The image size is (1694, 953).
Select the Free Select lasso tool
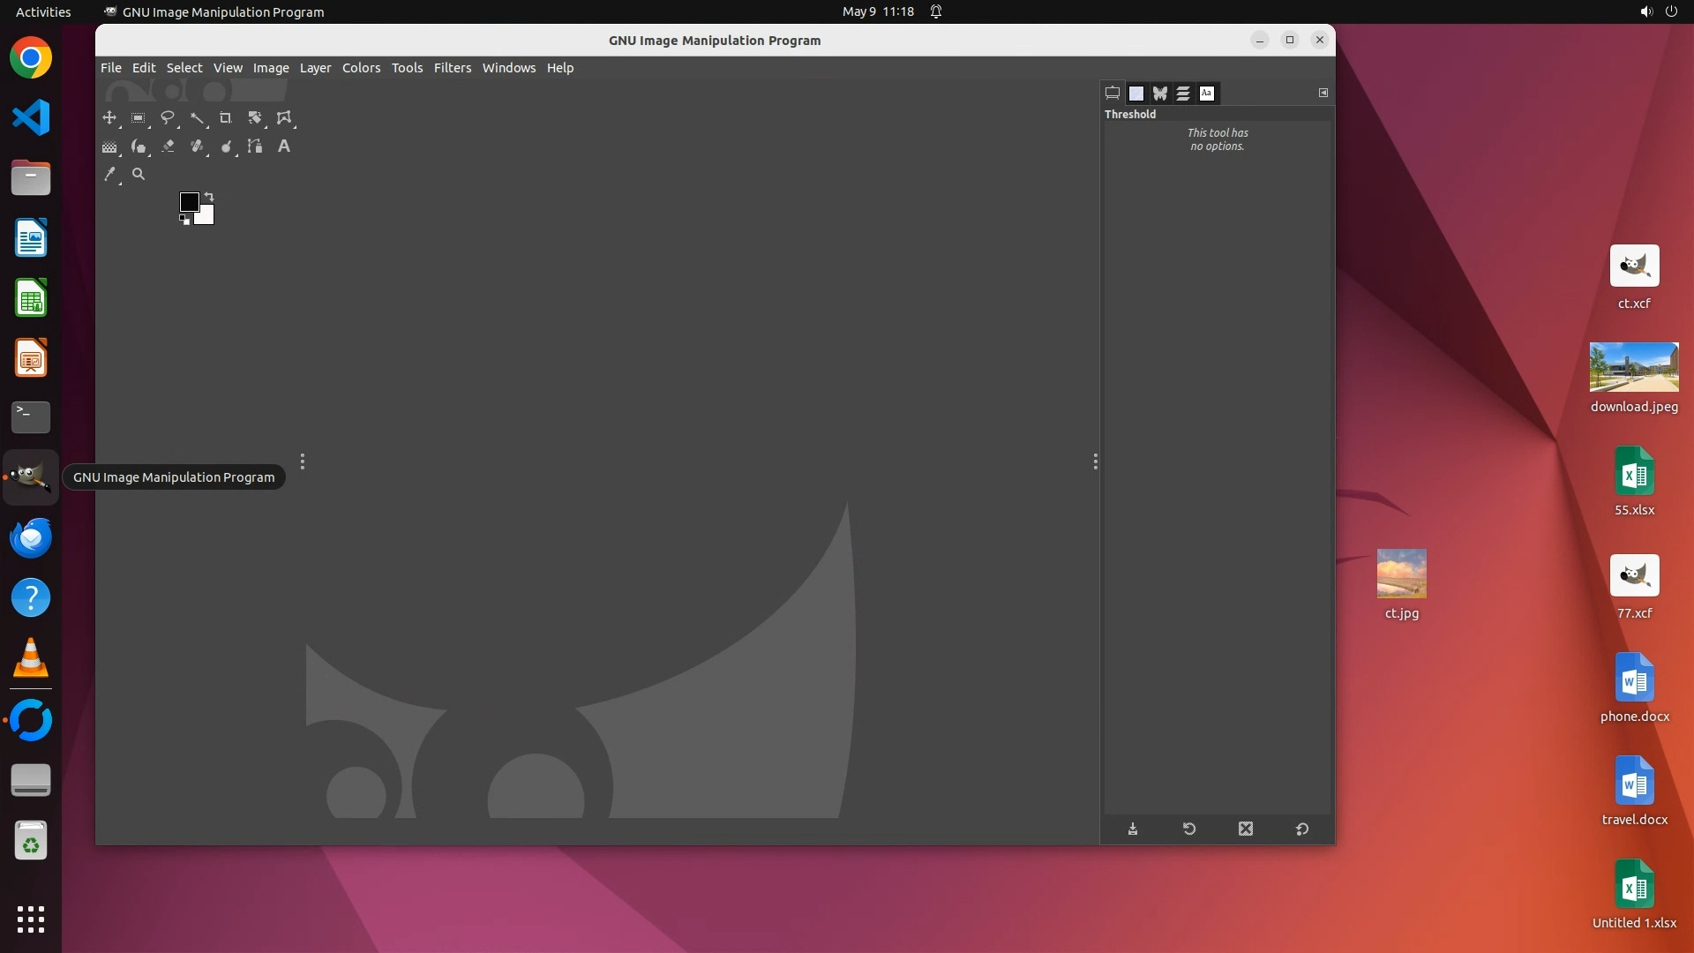point(167,117)
